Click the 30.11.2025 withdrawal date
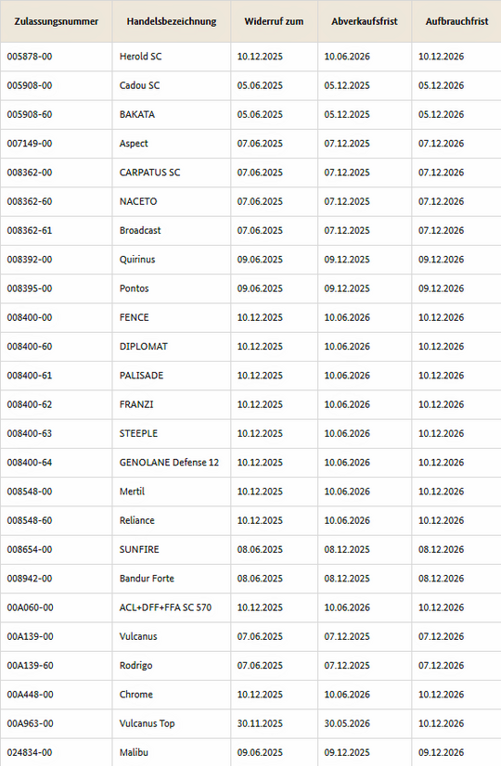Image resolution: width=501 pixels, height=766 pixels. [x=260, y=723]
